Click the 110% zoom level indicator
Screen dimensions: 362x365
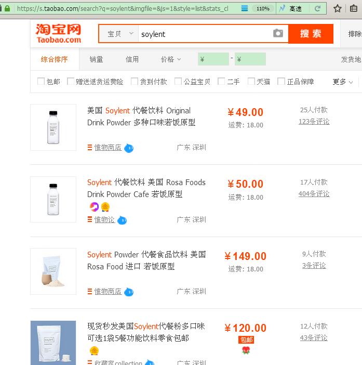[263, 9]
